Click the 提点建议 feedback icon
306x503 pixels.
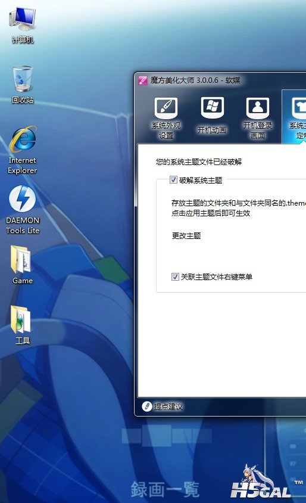[147, 406]
